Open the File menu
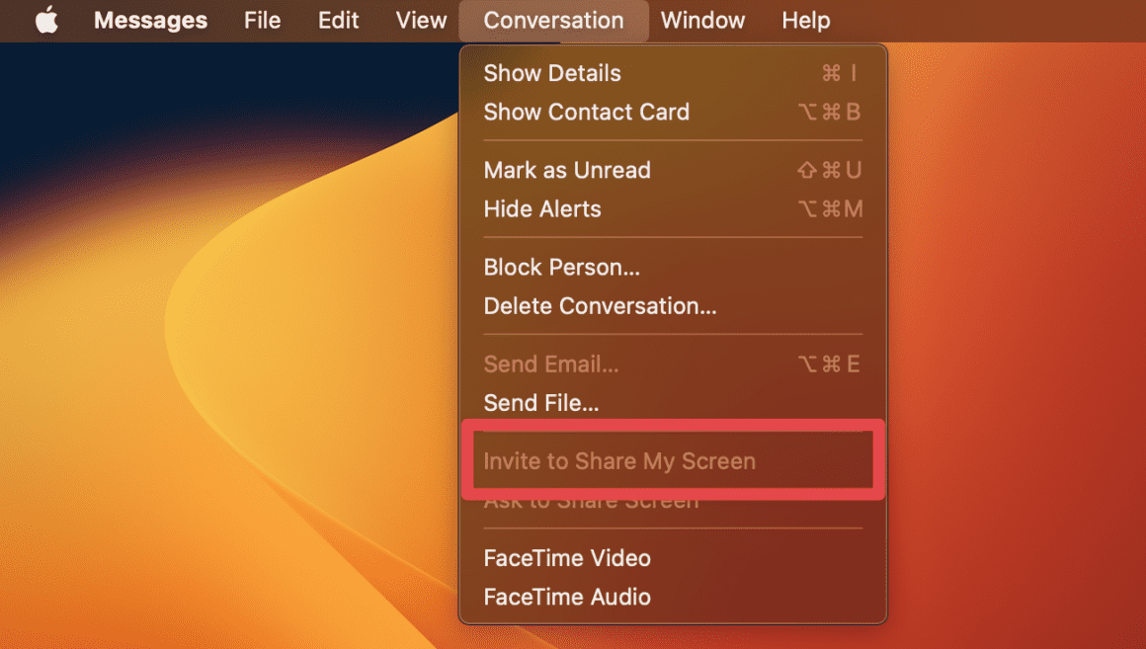1146x649 pixels. click(262, 20)
